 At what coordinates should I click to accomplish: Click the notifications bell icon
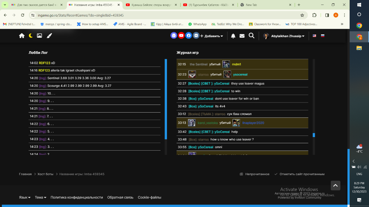click(x=233, y=36)
